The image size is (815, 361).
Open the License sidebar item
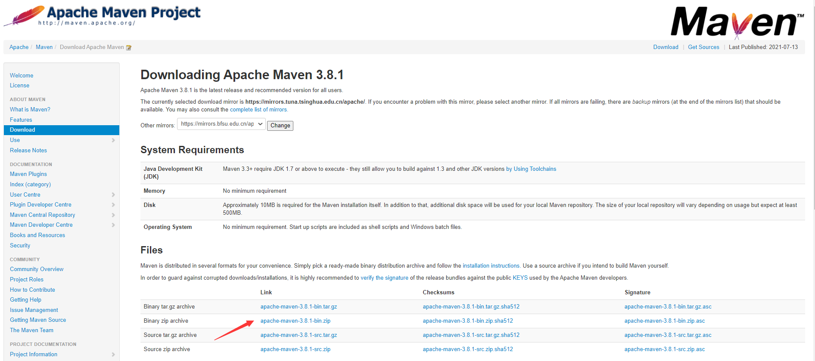(19, 86)
